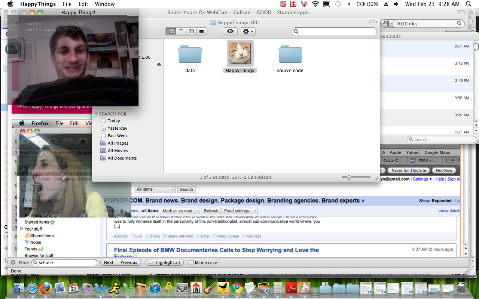
Task: Click the Quick Look eye button
Action: point(230,31)
